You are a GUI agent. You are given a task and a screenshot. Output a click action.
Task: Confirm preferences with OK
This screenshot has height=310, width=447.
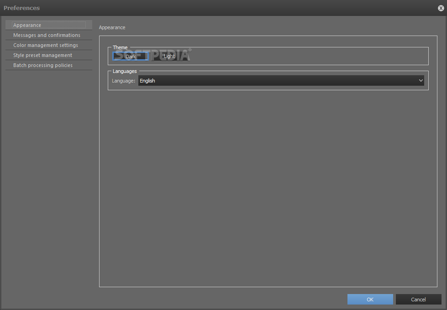(370, 299)
